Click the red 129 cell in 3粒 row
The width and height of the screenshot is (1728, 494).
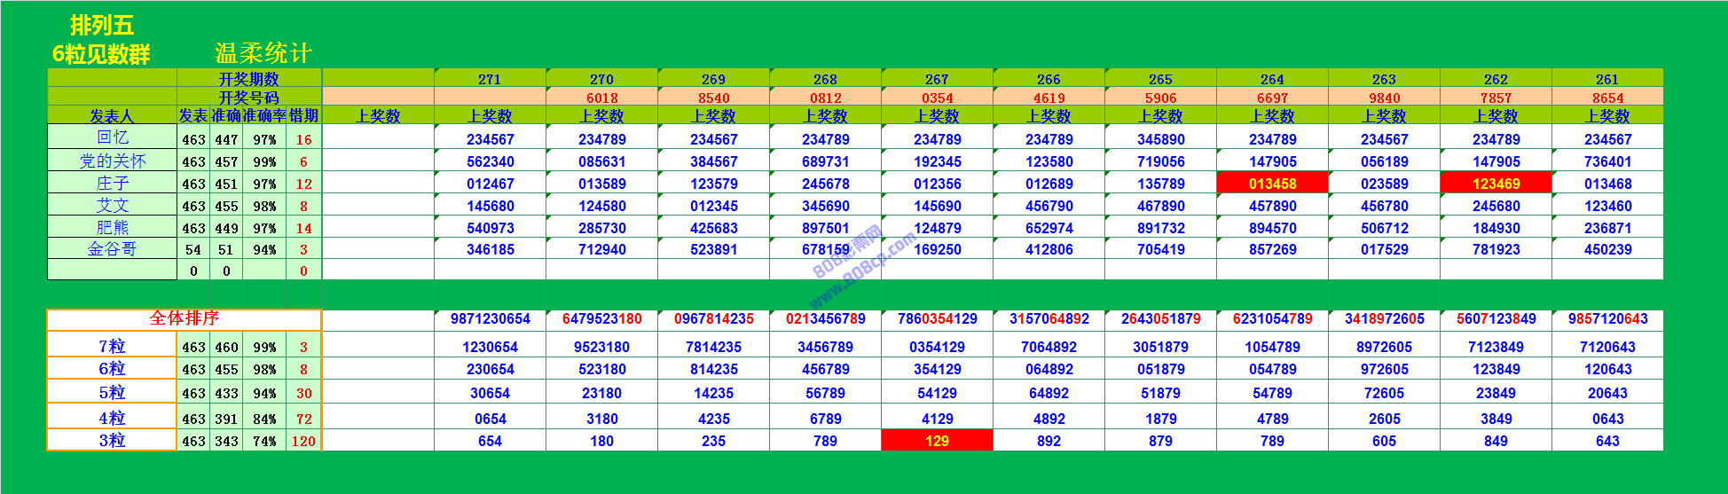(937, 441)
